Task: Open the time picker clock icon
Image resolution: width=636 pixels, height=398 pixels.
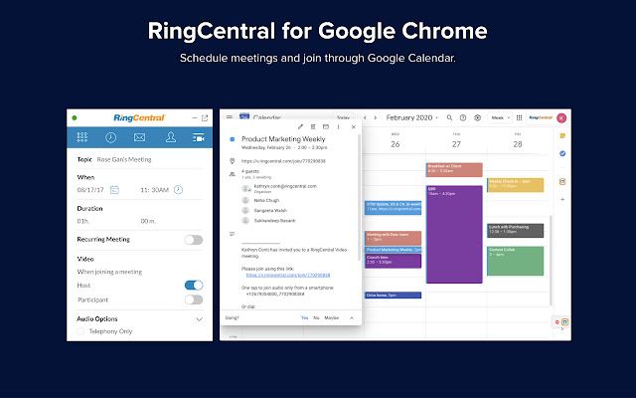Action: [178, 190]
